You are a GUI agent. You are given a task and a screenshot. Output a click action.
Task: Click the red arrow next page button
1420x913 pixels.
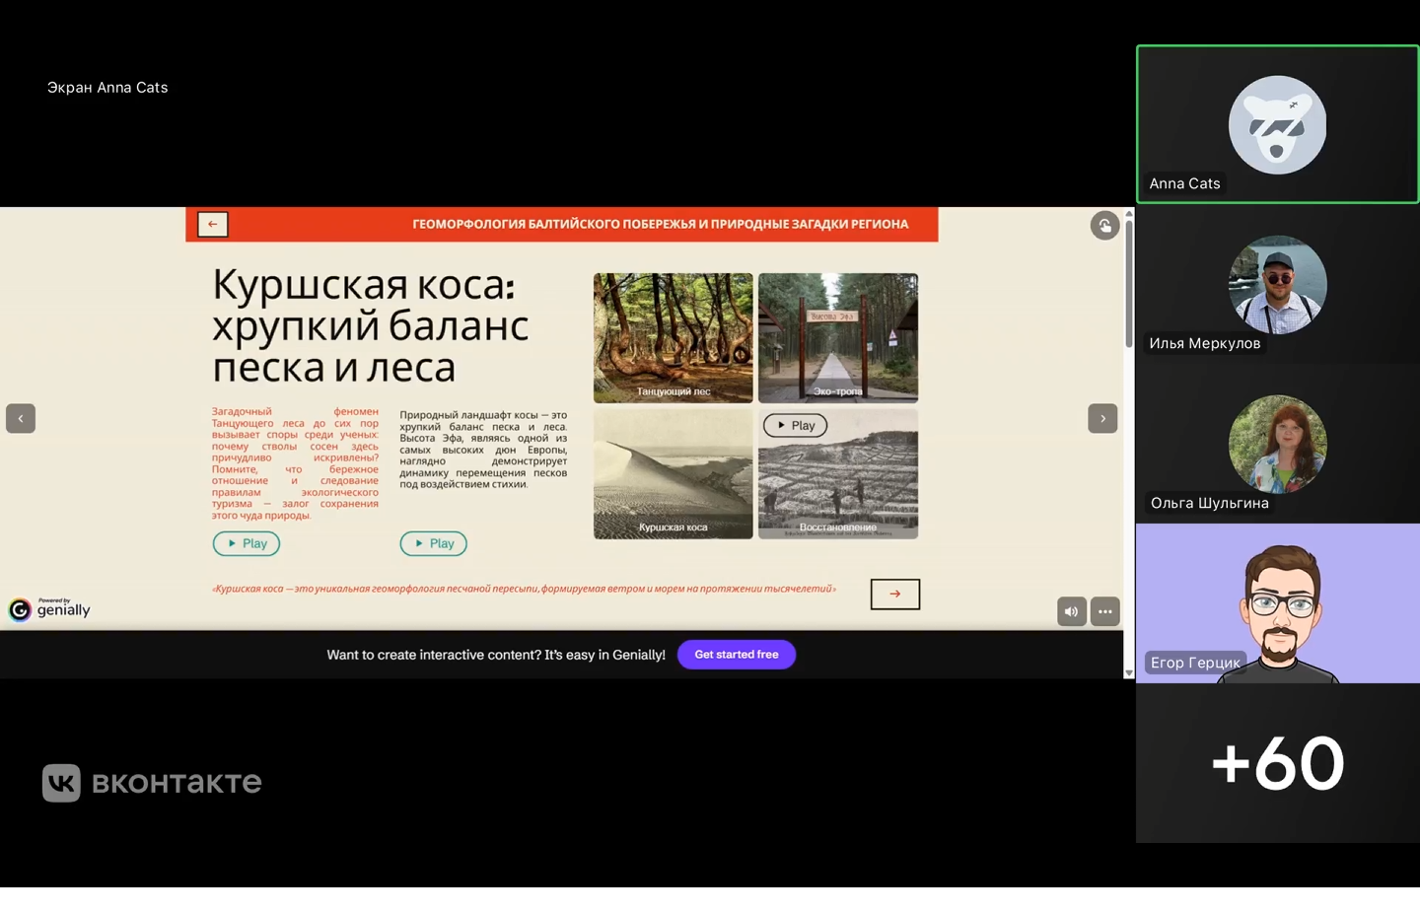895,594
